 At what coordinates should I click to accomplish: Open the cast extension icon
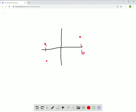click(125, 7)
